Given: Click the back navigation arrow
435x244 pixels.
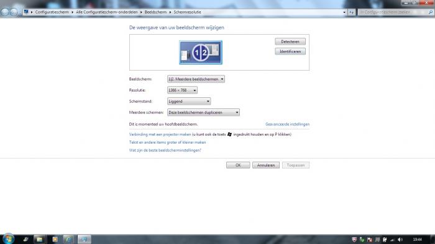Looking at the screenshot, I should point(5,12).
